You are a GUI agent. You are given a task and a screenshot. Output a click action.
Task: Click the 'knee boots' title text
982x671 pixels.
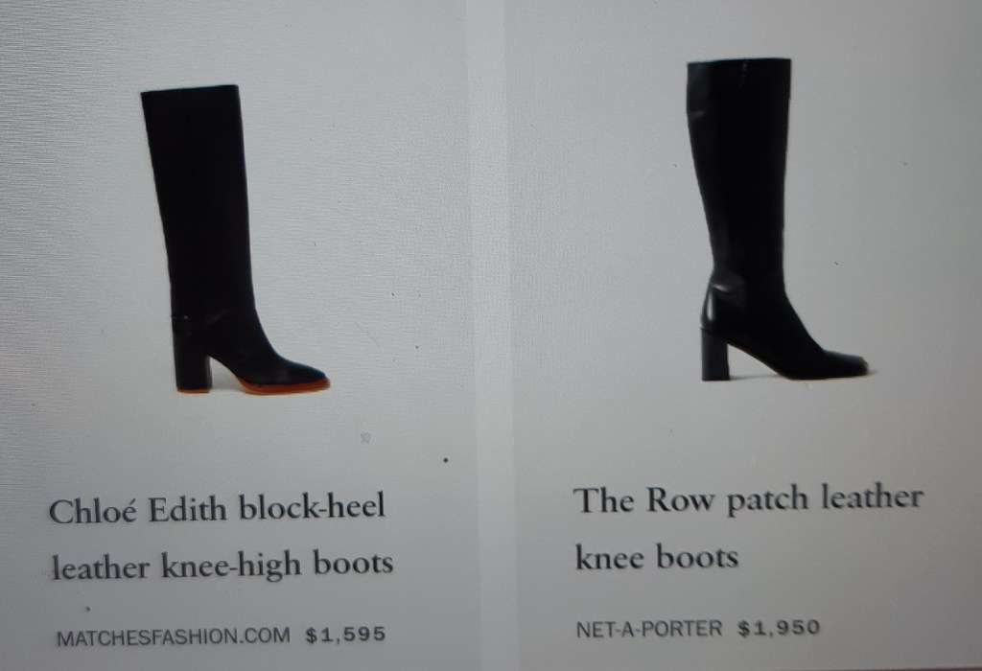coord(656,557)
